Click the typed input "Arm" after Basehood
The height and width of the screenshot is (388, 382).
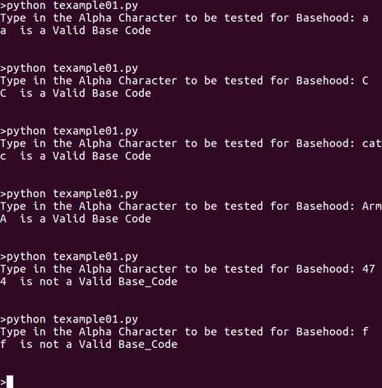(x=371, y=206)
